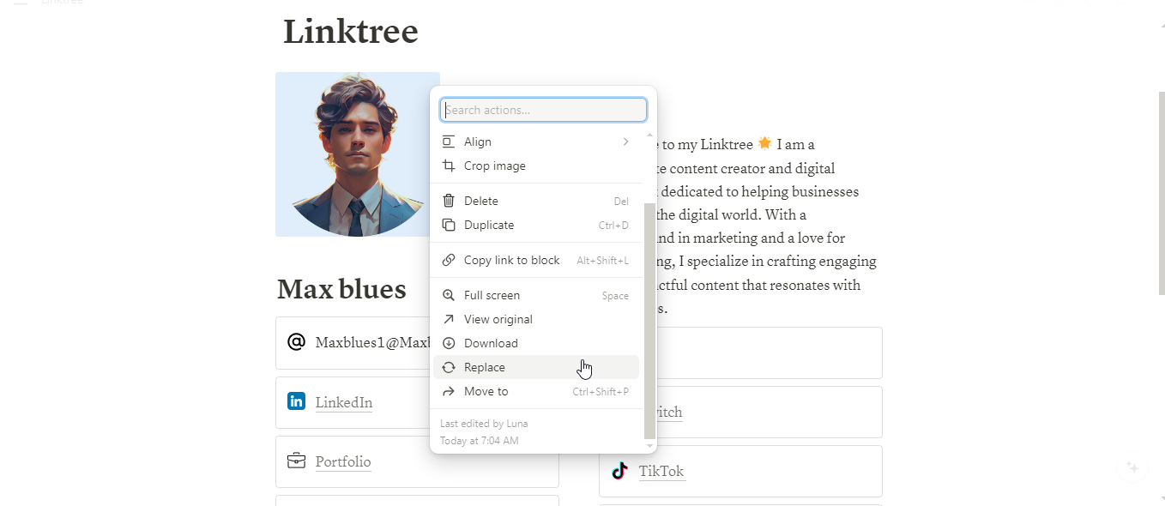This screenshot has width=1165, height=506.
Task: Select Move to menu entry
Action: pyautogui.click(x=536, y=391)
